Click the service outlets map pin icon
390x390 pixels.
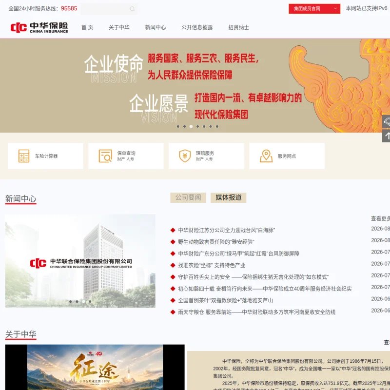pos(266,156)
